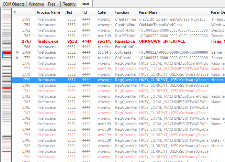
Task: Expand trace row 1772 CoCreate
Action: tap(18, 58)
